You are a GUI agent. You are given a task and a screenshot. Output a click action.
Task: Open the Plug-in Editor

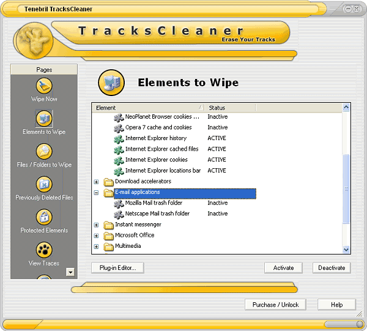point(117,268)
